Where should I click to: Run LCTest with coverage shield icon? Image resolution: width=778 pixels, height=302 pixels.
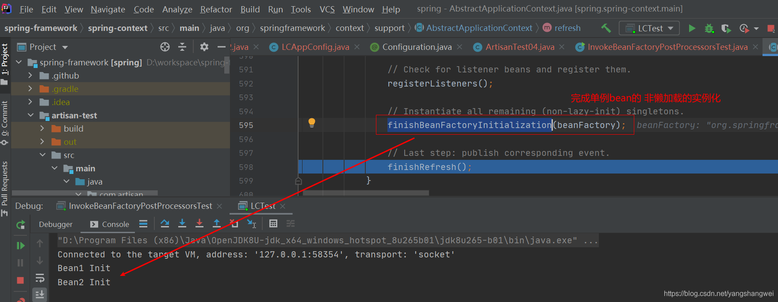tap(726, 28)
